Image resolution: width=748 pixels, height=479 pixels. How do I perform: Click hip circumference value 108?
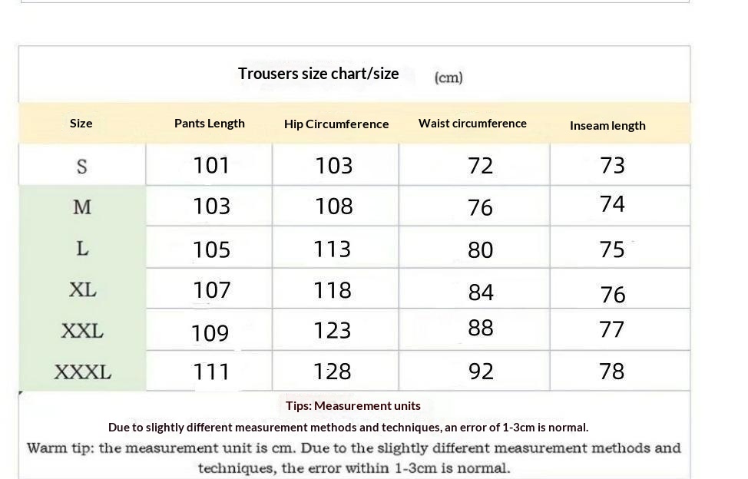[334, 206]
